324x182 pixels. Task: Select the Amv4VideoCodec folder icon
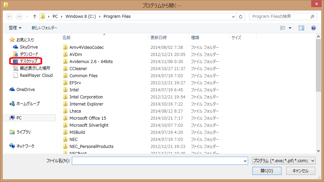65,47
